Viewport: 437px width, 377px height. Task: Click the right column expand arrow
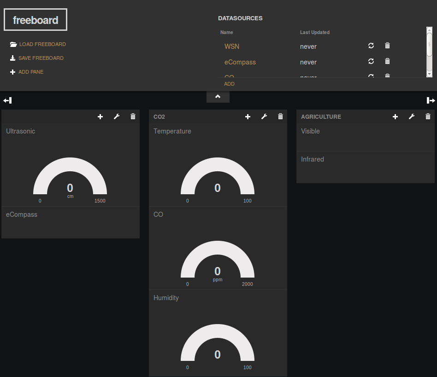[x=431, y=100]
